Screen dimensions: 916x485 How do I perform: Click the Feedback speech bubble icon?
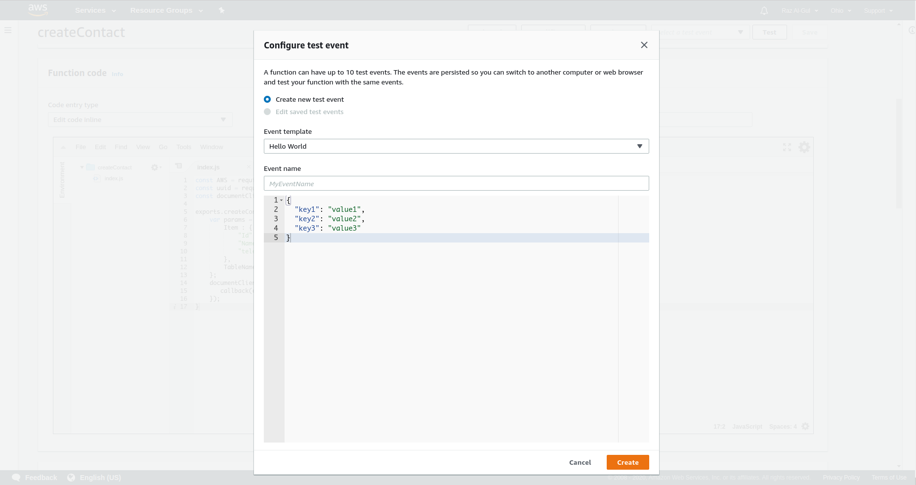click(x=15, y=477)
